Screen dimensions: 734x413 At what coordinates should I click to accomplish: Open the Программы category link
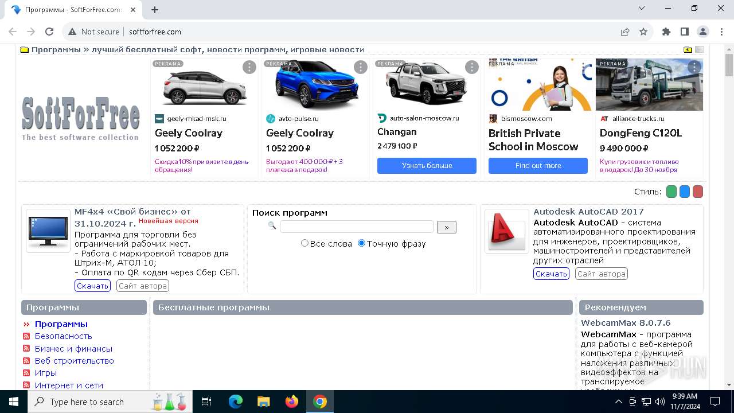(61, 324)
